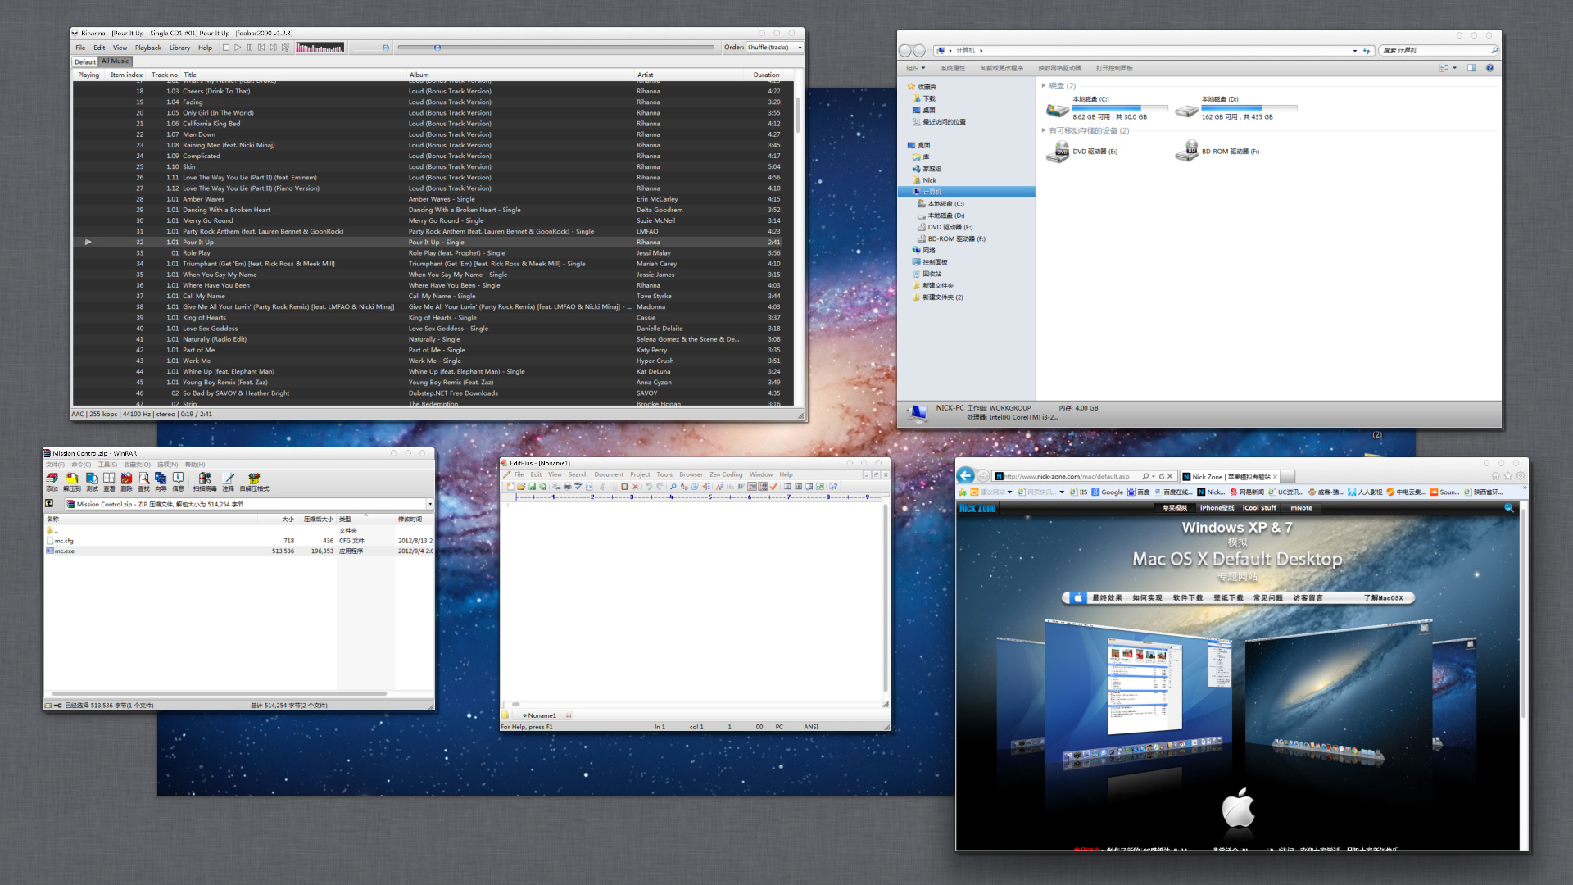Click the EditPlus Save icon
The height and width of the screenshot is (885, 1573).
click(532, 487)
